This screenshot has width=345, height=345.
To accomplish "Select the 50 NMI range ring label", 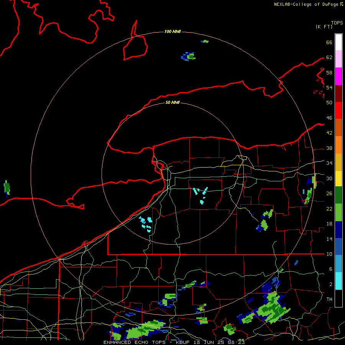I will [172, 102].
